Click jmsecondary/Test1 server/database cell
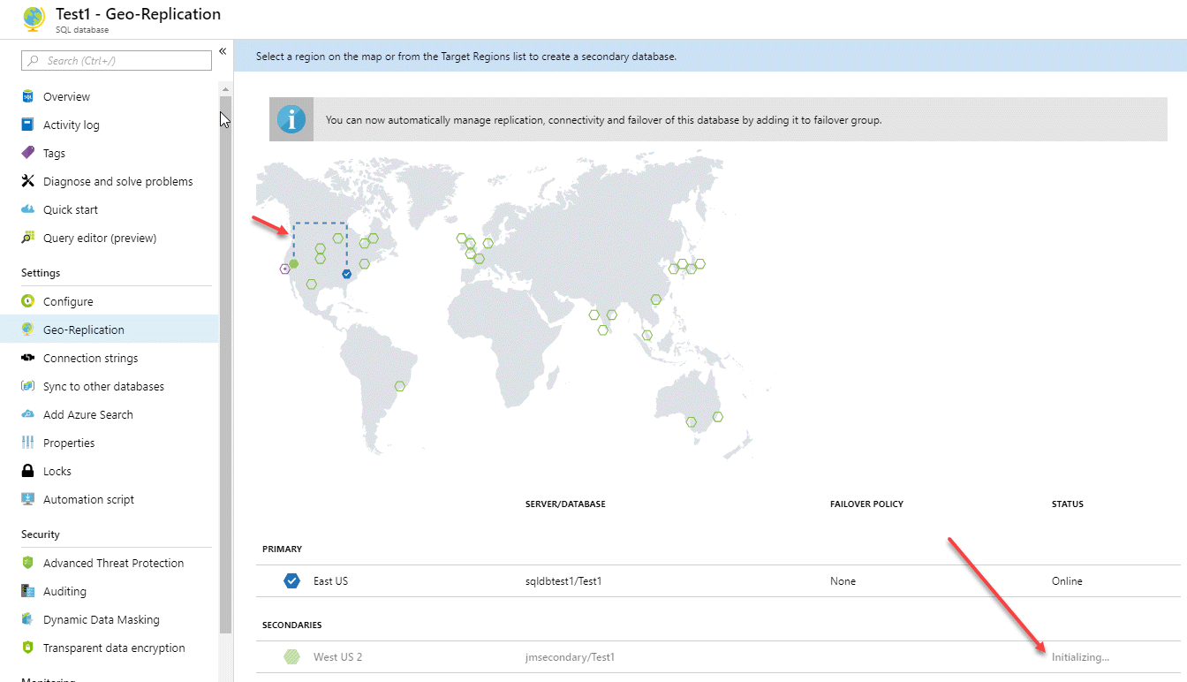 tap(570, 657)
